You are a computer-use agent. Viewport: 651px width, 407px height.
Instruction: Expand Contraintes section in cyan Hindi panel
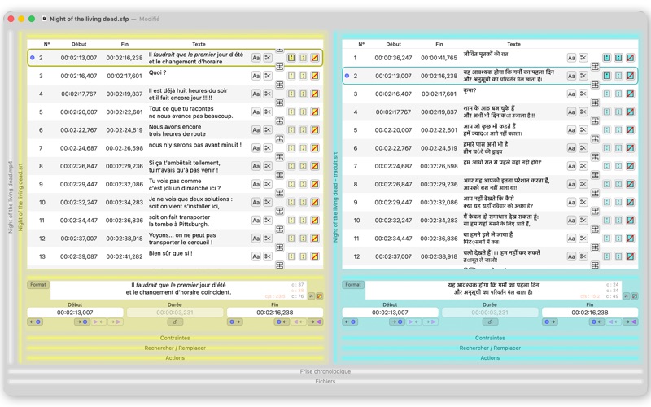(x=490, y=338)
